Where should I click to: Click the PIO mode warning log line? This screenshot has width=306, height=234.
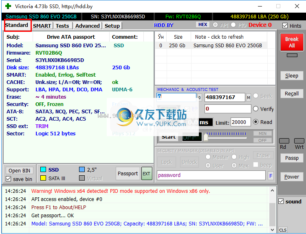[121, 191]
